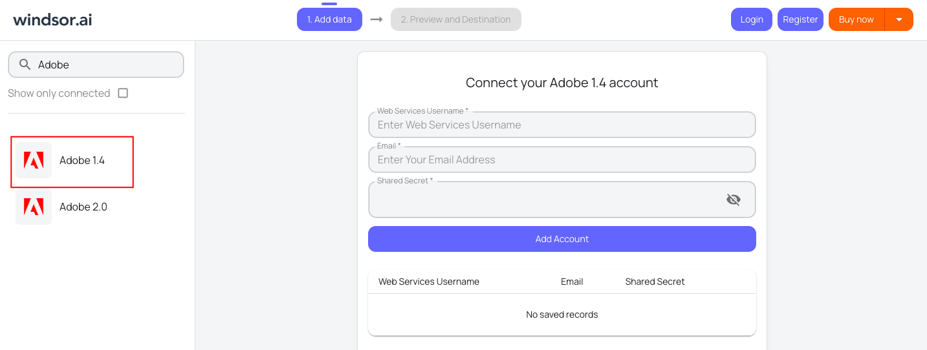Click the arrow between steps
927x350 pixels.
pyautogui.click(x=376, y=19)
